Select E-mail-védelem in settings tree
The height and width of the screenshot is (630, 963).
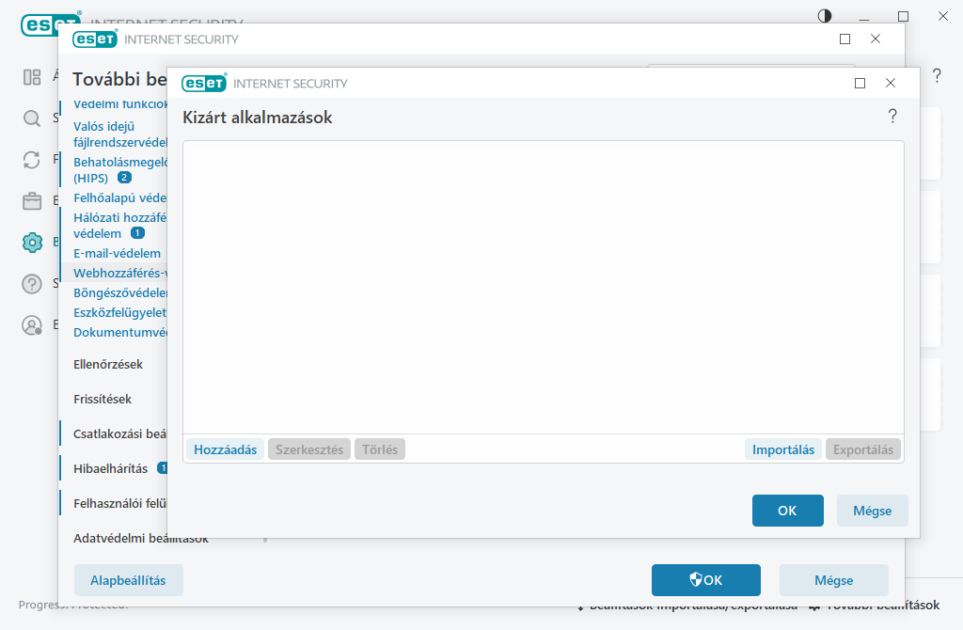click(118, 253)
